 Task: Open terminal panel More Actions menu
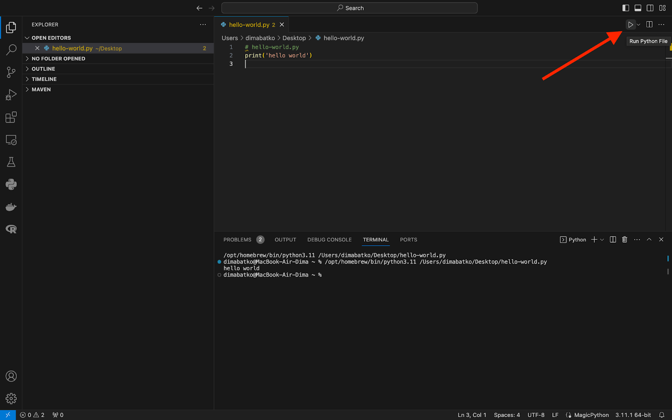pos(637,240)
